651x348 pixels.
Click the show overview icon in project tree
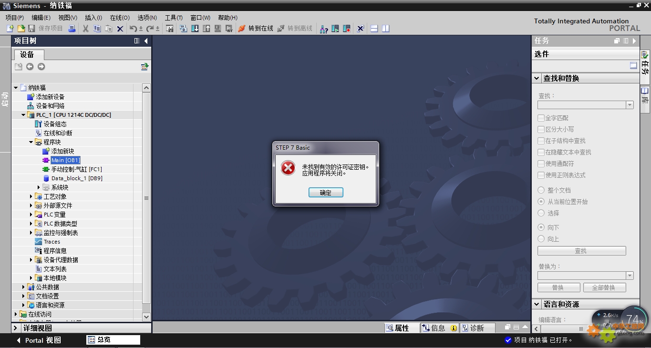145,67
